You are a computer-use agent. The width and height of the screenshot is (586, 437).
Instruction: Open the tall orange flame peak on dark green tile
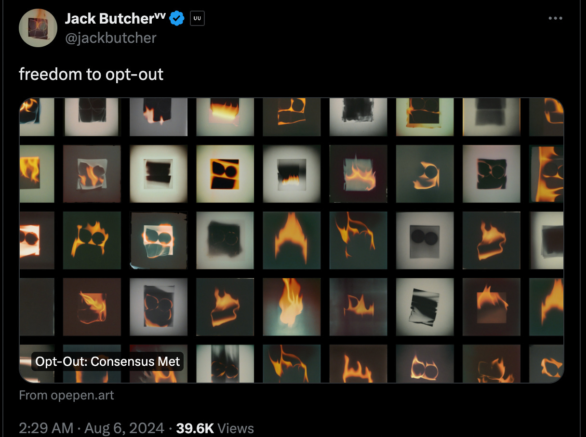tap(291, 240)
